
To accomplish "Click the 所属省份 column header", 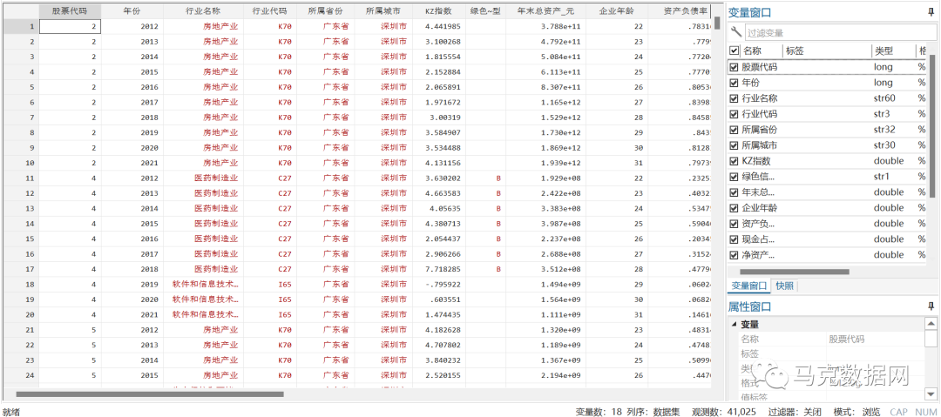I will coord(325,10).
